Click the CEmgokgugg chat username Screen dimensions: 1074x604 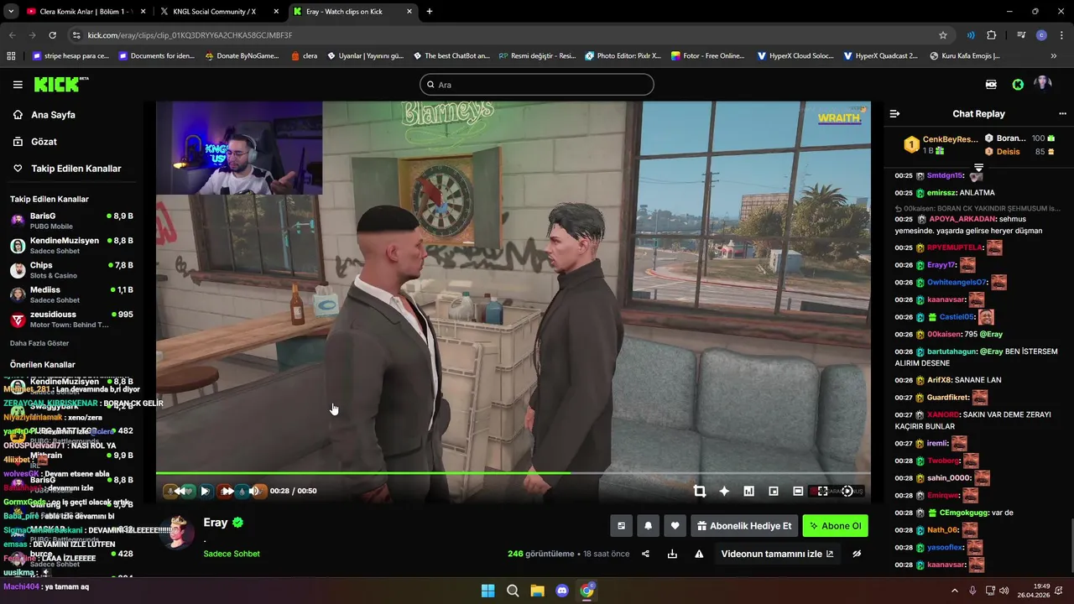tap(963, 513)
